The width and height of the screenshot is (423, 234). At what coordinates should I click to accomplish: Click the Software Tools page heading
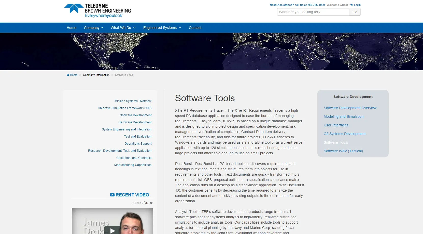coord(205,98)
